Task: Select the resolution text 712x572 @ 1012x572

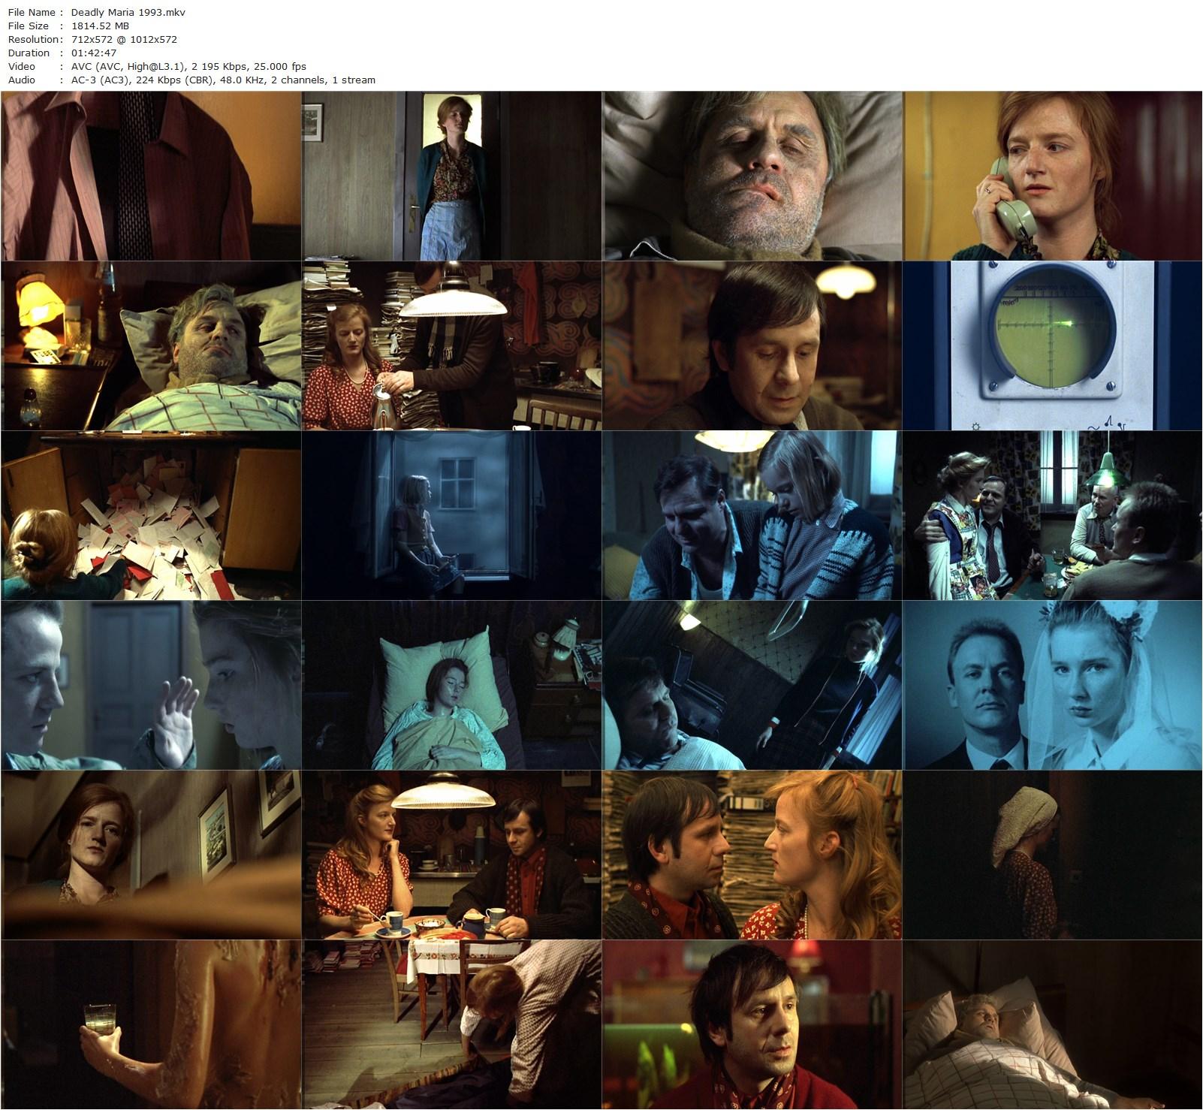Action: 124,39
